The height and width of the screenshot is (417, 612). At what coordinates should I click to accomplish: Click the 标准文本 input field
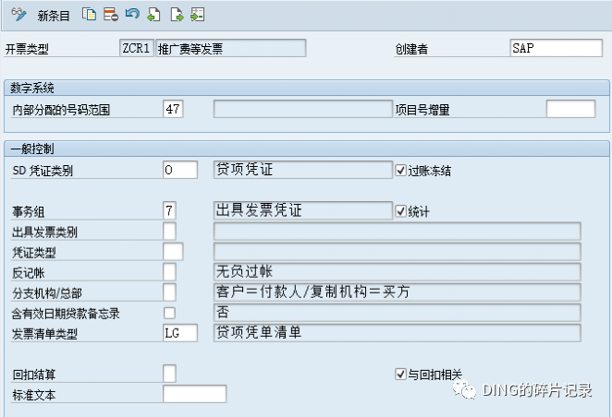[195, 394]
